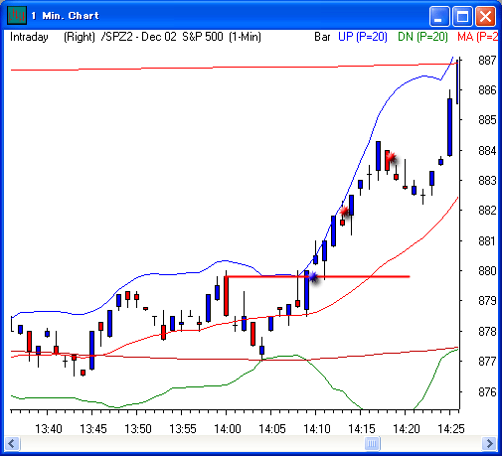Click the 'S&P 500' header text
Viewport: 502px width, 456px height.
(203, 37)
